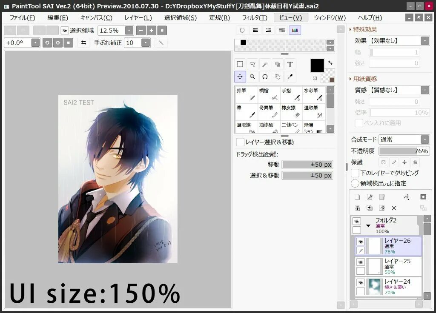The width and height of the screenshot is (436, 313).
Task: Open the 編集(E) menu
Action: tap(57, 18)
